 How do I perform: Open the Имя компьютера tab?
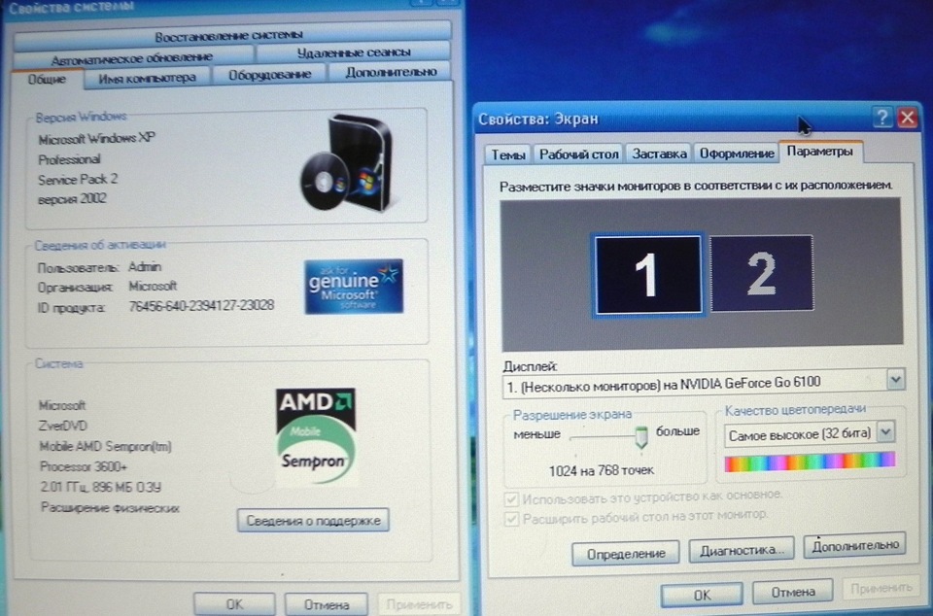point(147,78)
